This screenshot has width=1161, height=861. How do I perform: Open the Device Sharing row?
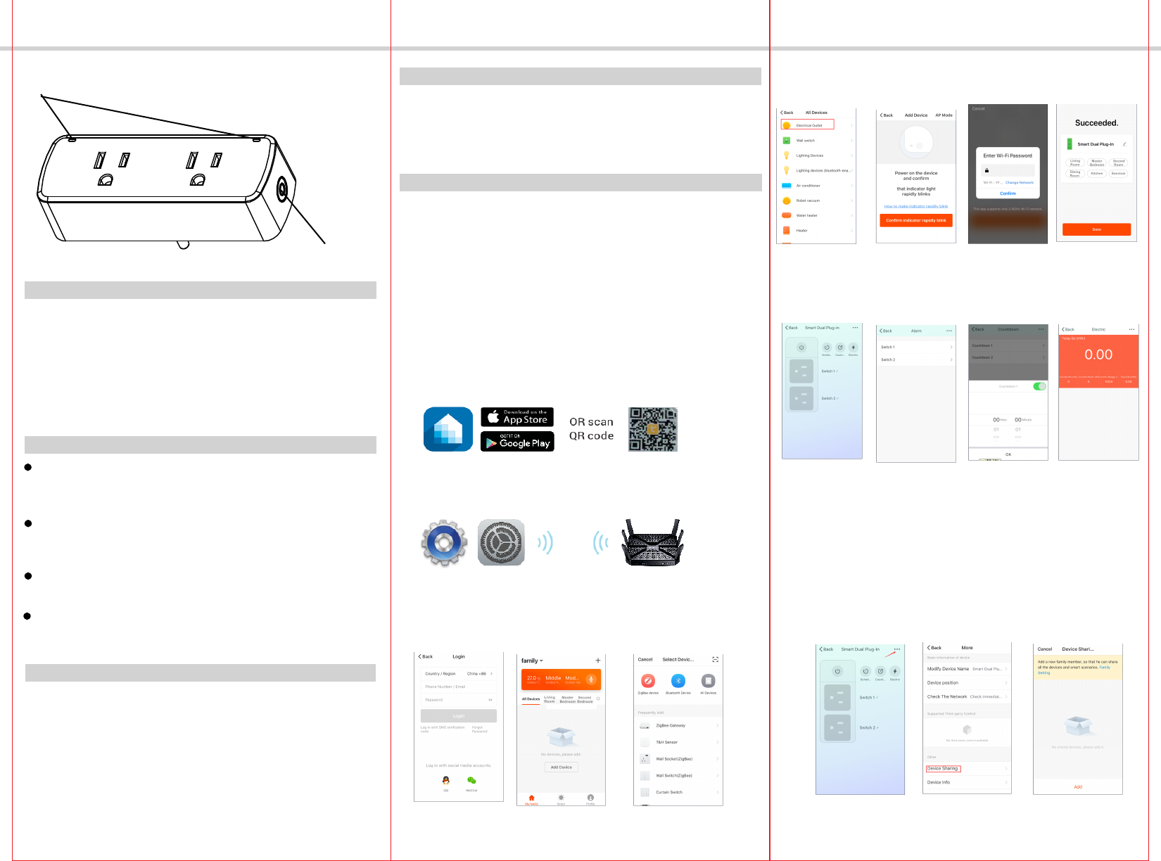[967, 768]
